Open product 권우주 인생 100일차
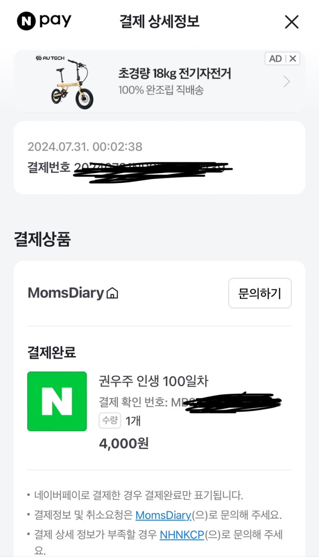319x557 pixels. pos(153,381)
